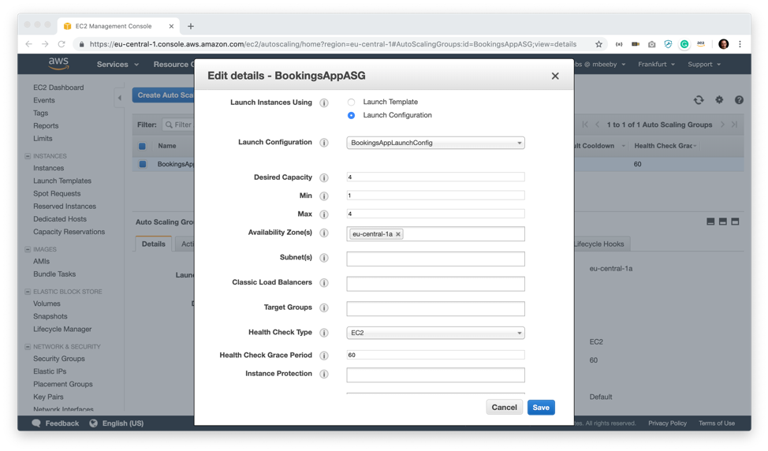Click info icon for Health Check Type
768x451 pixels.
tap(324, 333)
